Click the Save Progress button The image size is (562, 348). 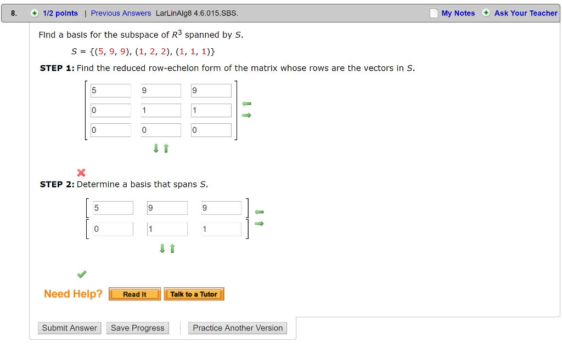138,328
